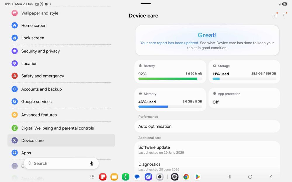292x182 pixels.
Task: Tap the top pull-down handle bar
Action: (x=146, y=3)
